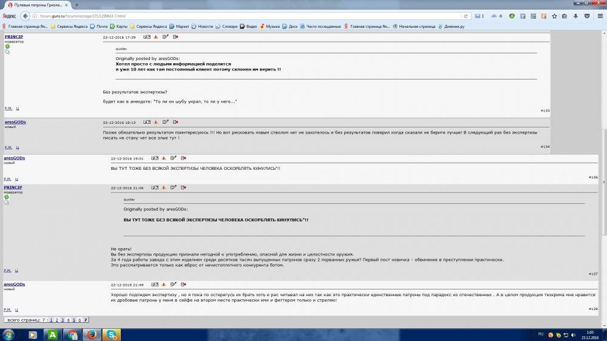Viewport: 607px width, 341px height.
Task: Click the warning icon on post #133
Action: pyautogui.click(x=156, y=37)
